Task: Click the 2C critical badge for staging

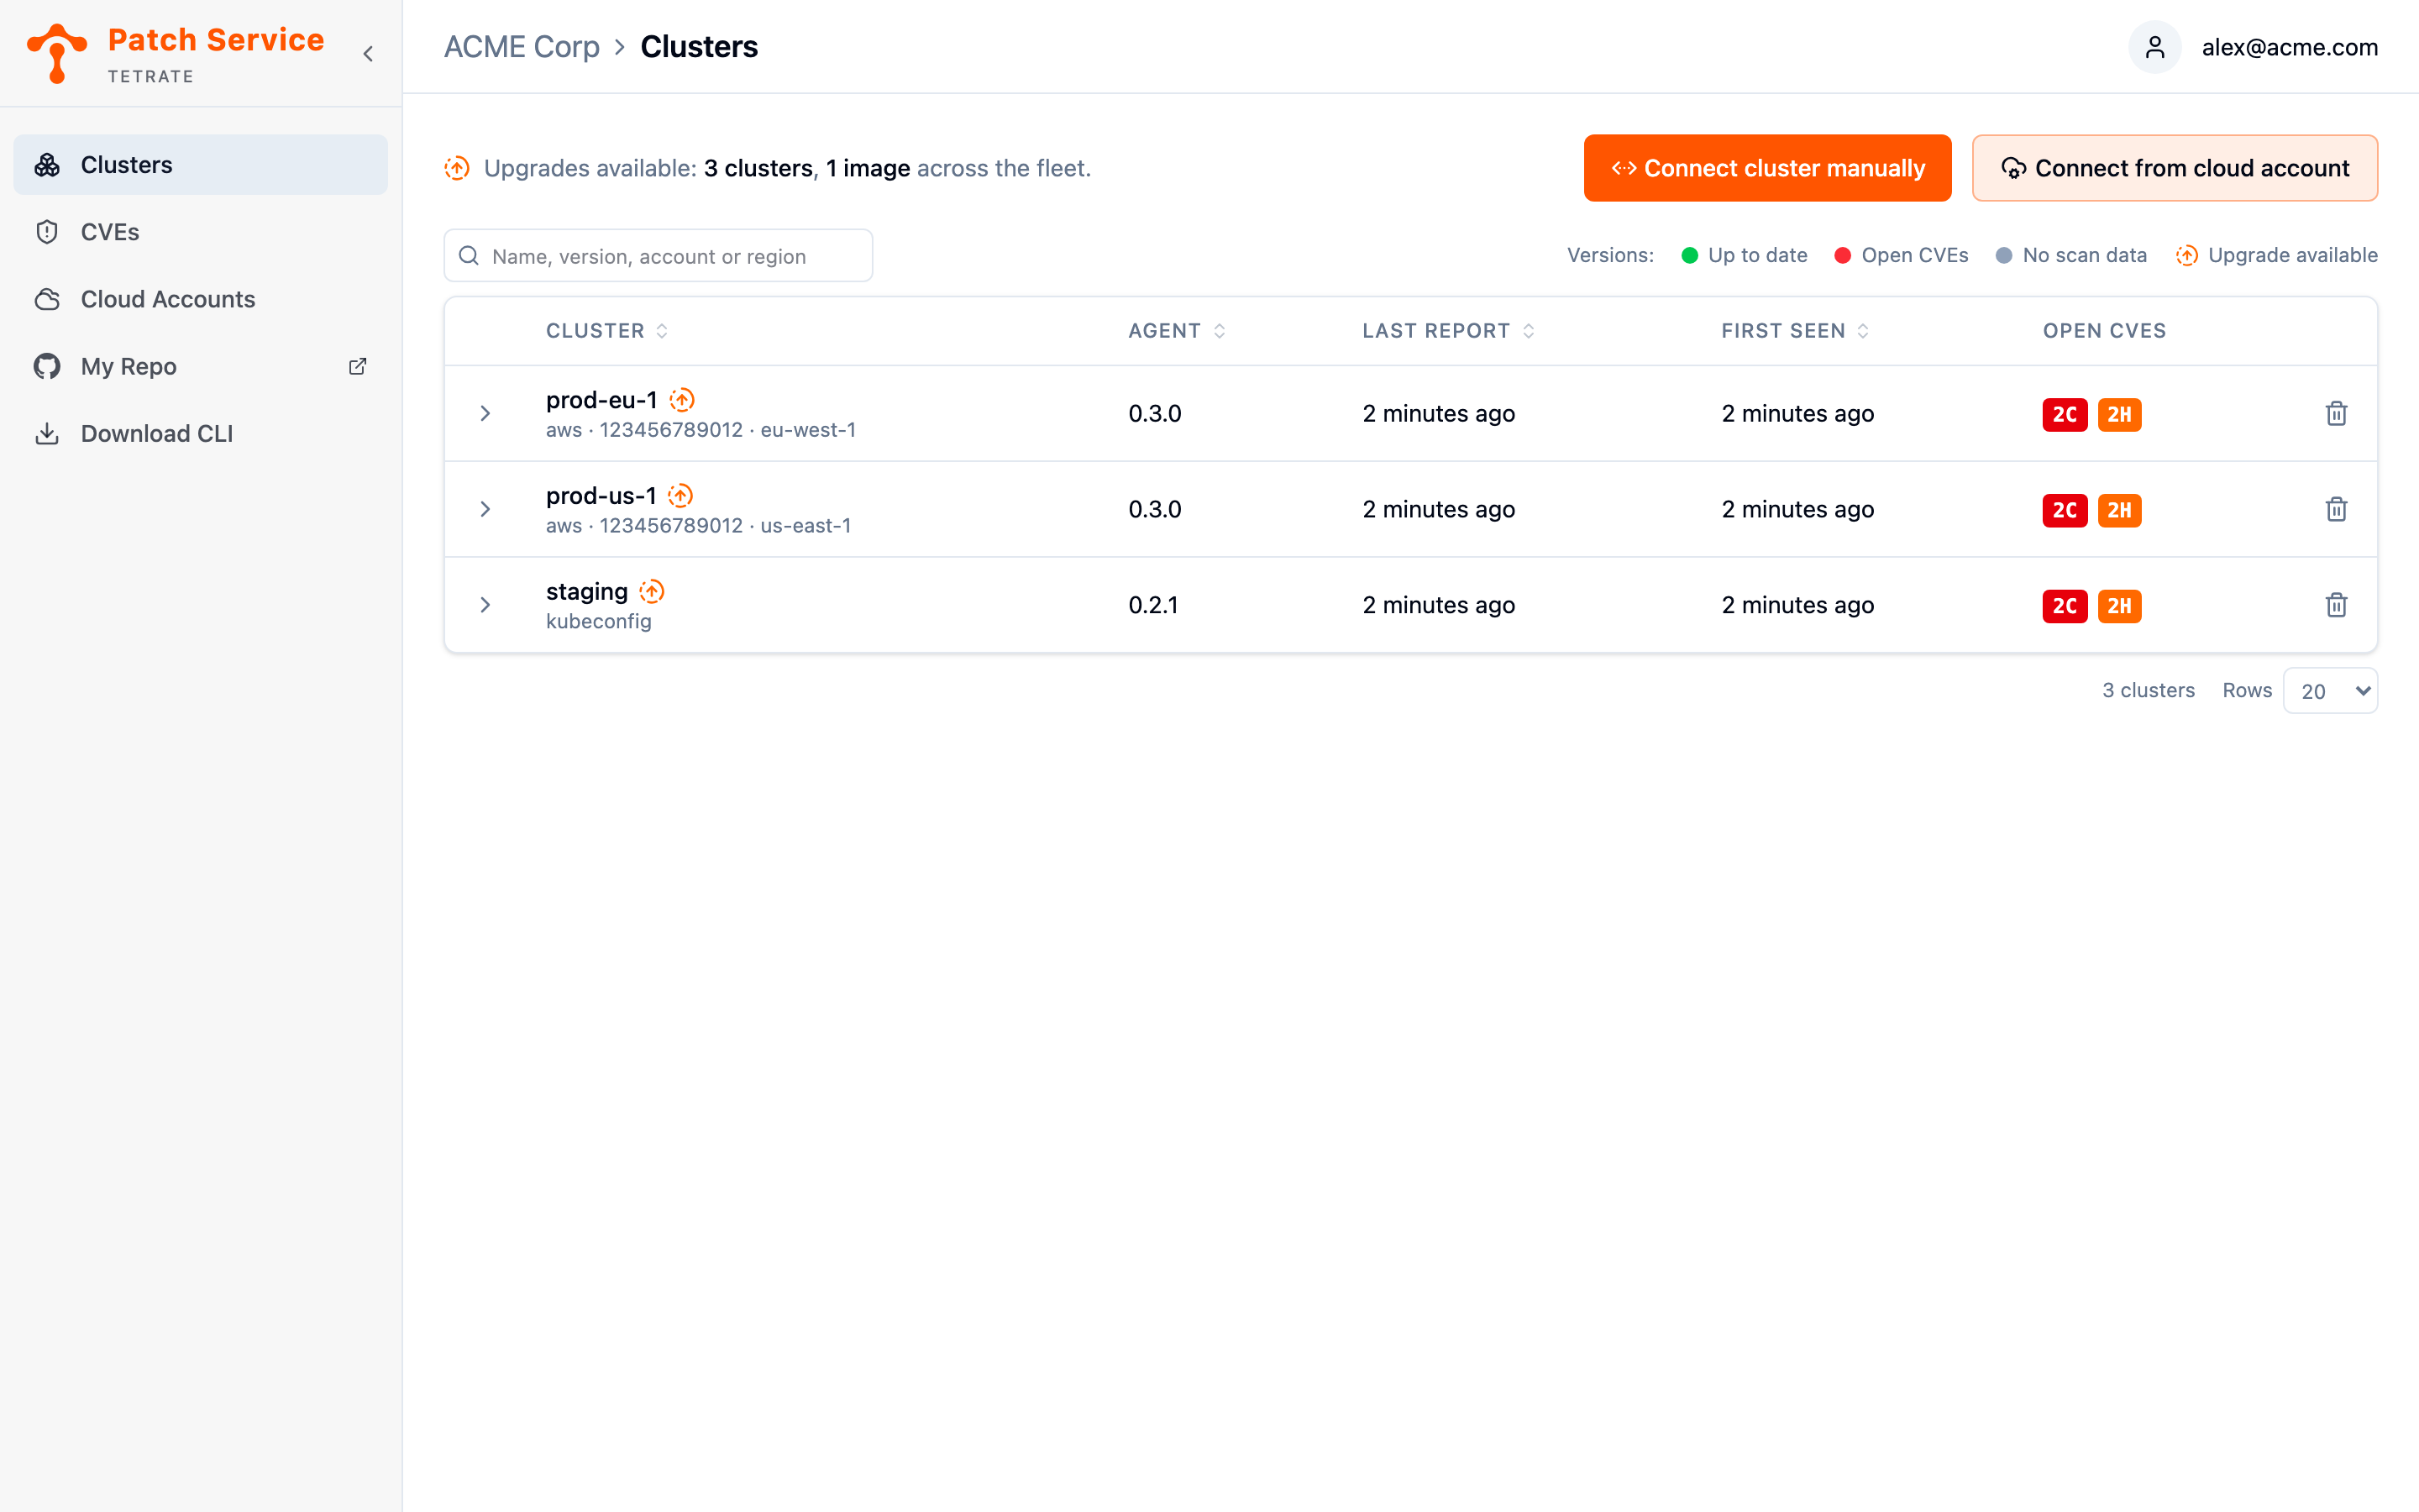Action: (2065, 606)
